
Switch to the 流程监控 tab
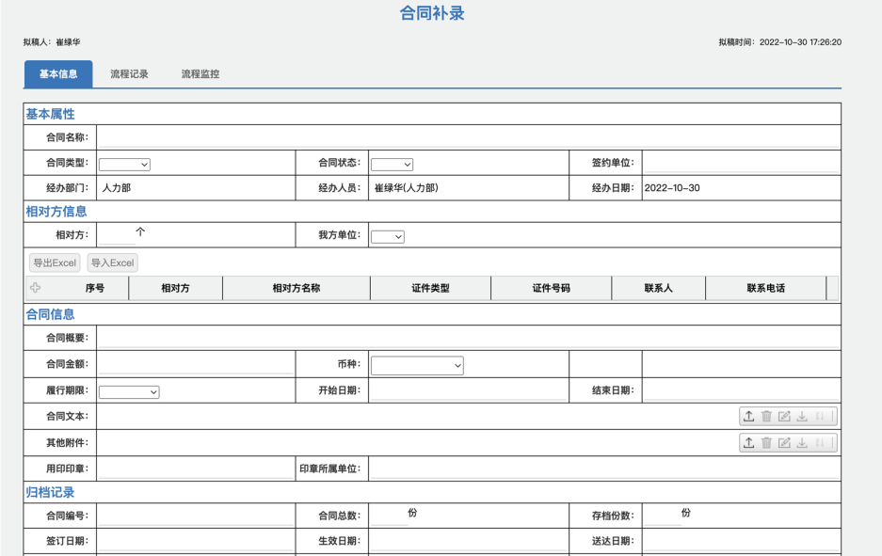coord(200,74)
